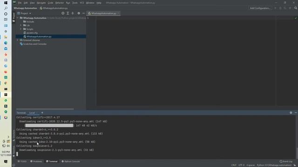Open the Window menu

click(90, 3)
